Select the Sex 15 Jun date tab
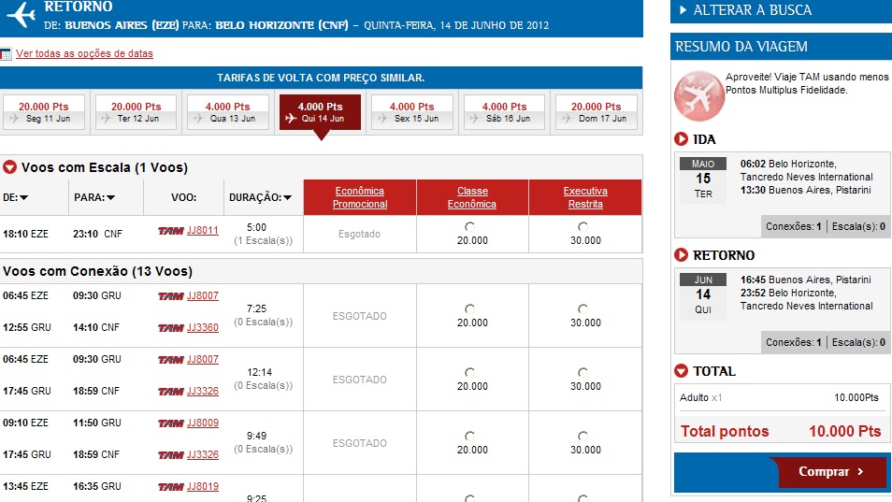The image size is (892, 502). (412, 112)
